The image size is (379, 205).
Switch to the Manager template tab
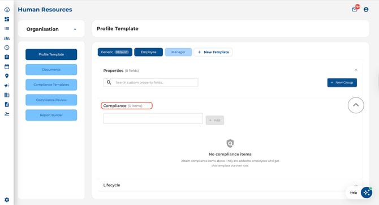coord(178,52)
